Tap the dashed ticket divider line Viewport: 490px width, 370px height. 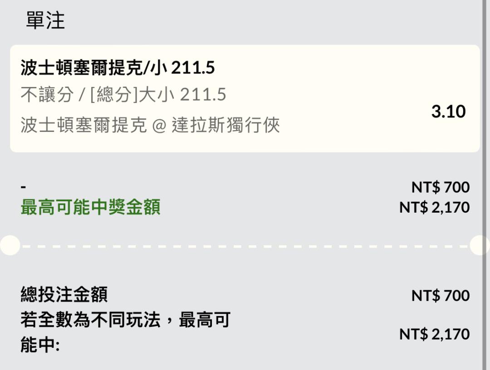[x=245, y=246]
